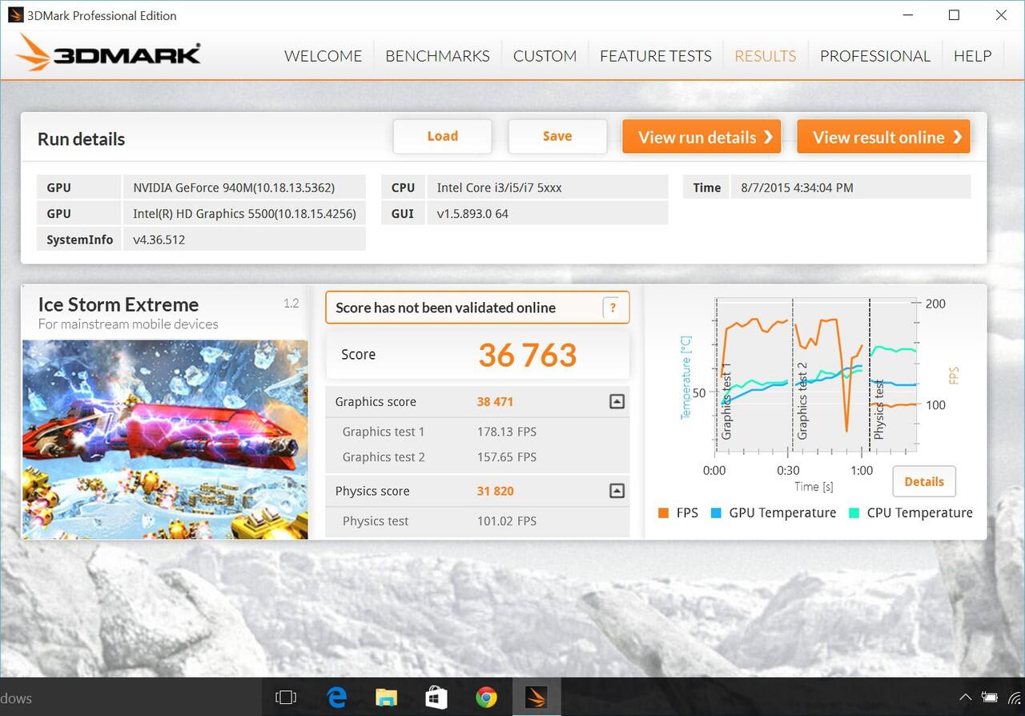Click the Details button under chart
The height and width of the screenshot is (716, 1025).
point(924,481)
